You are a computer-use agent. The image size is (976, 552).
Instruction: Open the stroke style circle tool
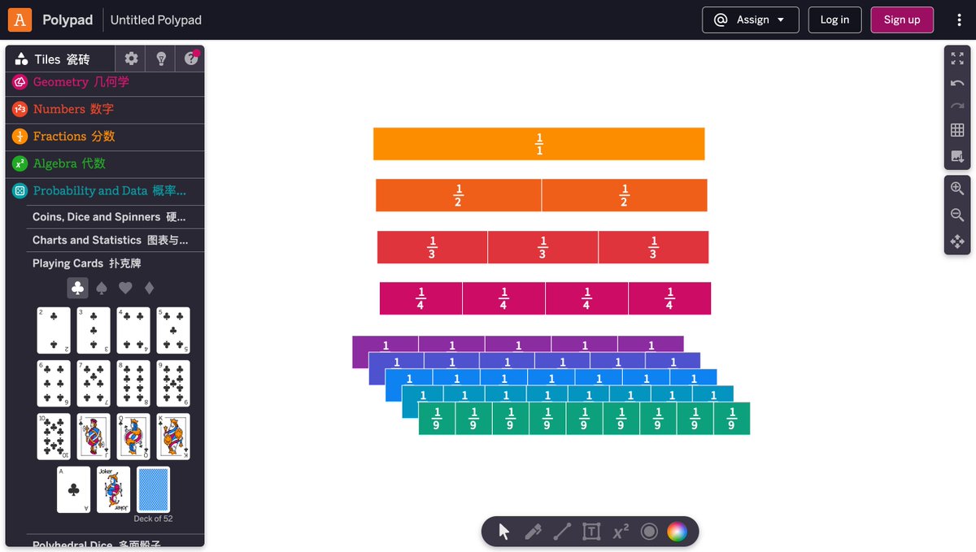point(649,532)
